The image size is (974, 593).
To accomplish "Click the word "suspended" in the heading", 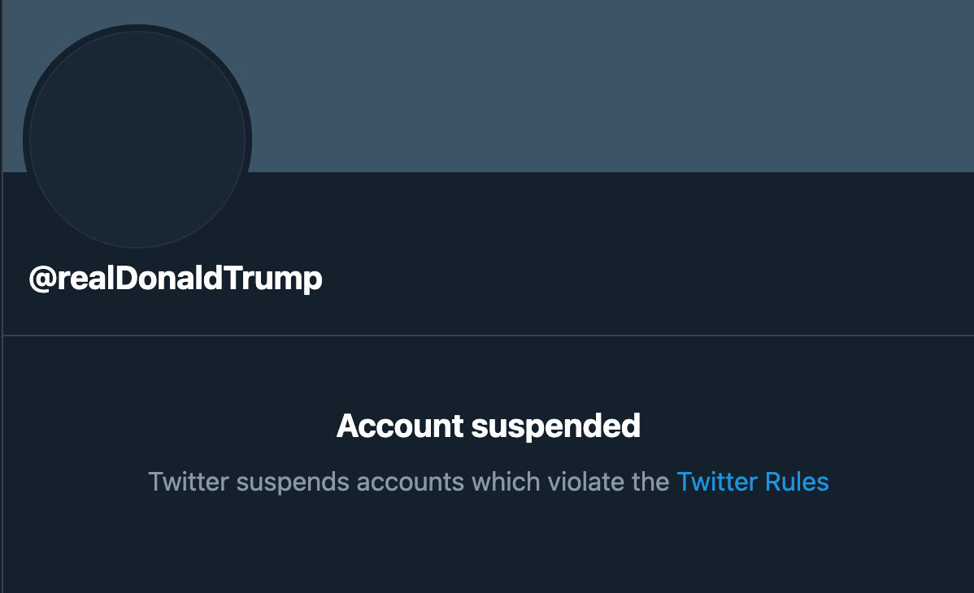I will point(556,427).
